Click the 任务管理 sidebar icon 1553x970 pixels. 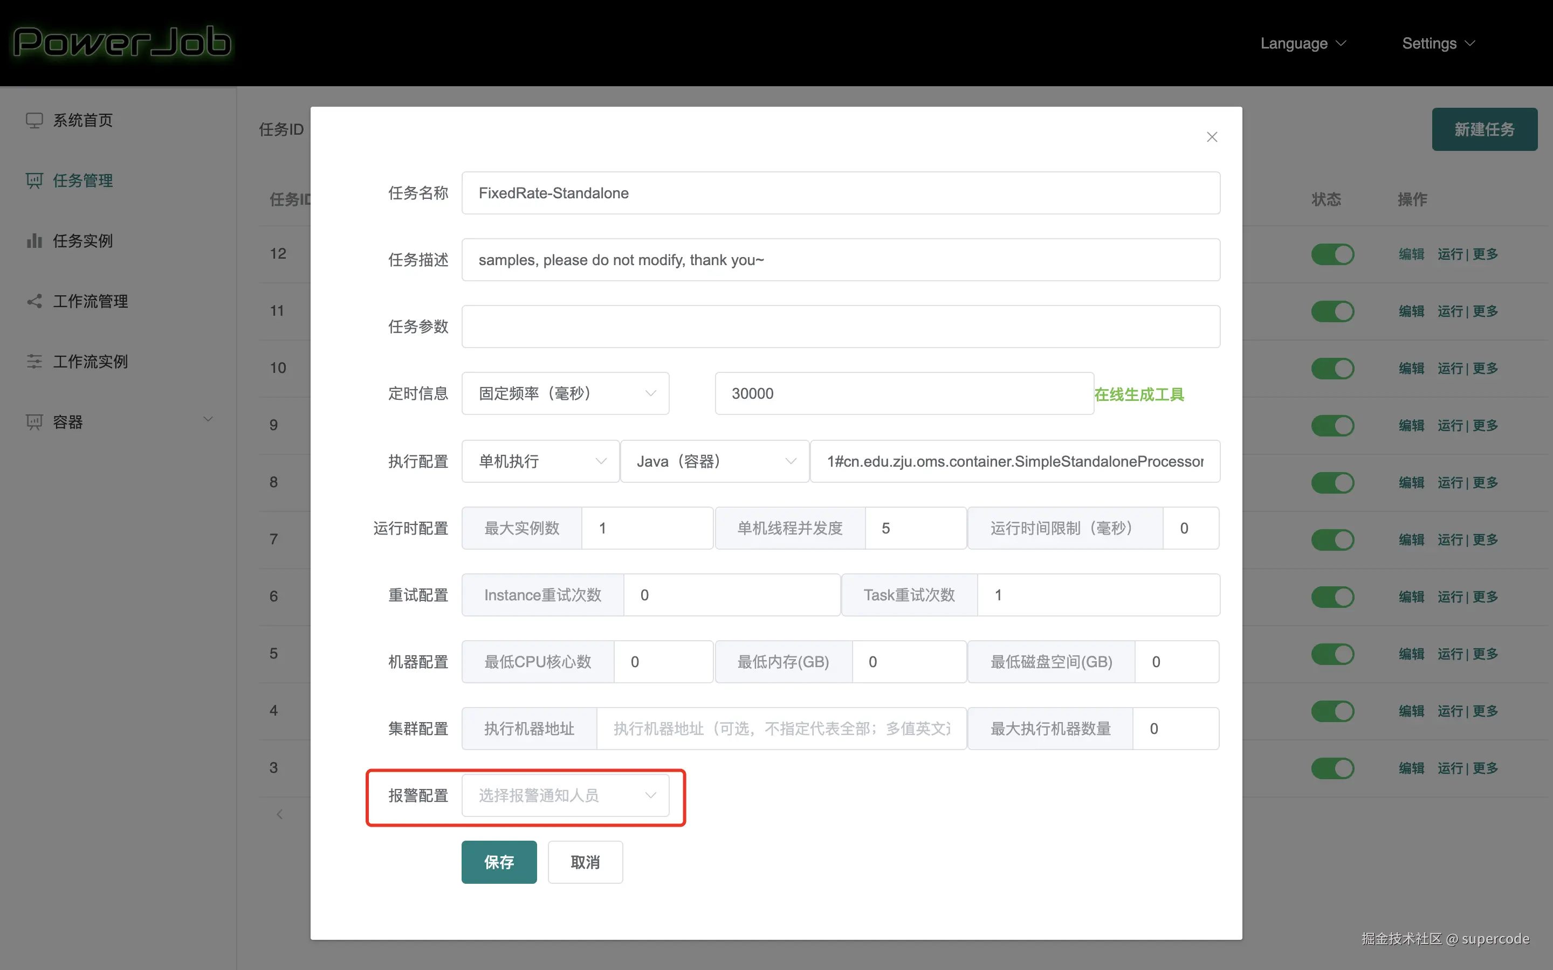[34, 181]
